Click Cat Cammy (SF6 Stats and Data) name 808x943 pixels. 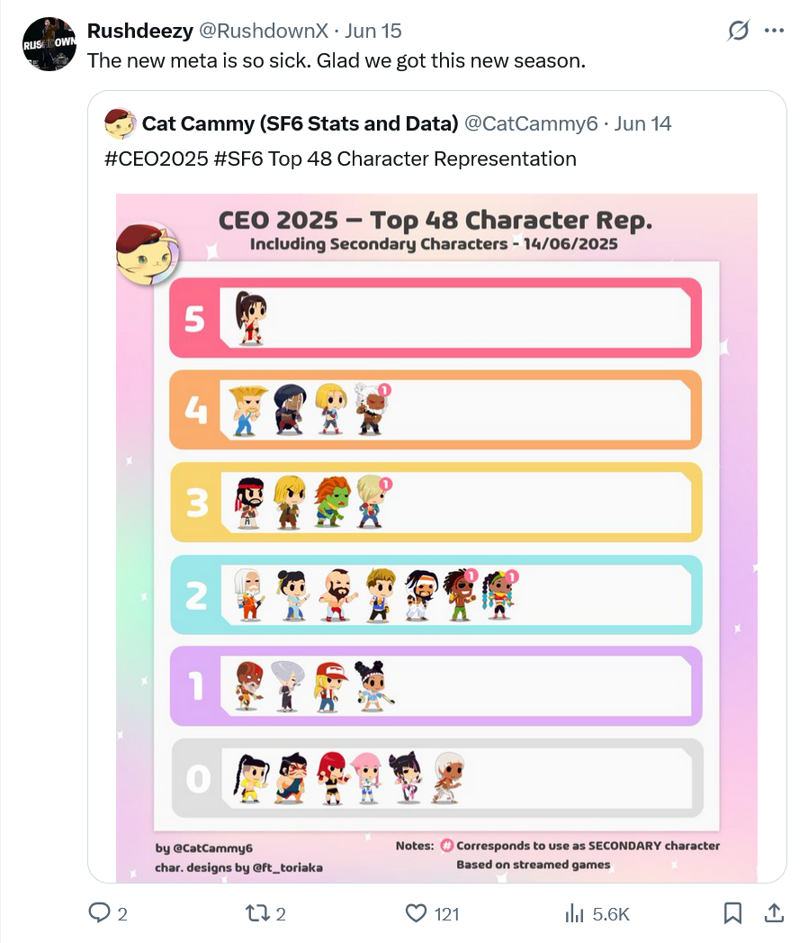(x=300, y=123)
